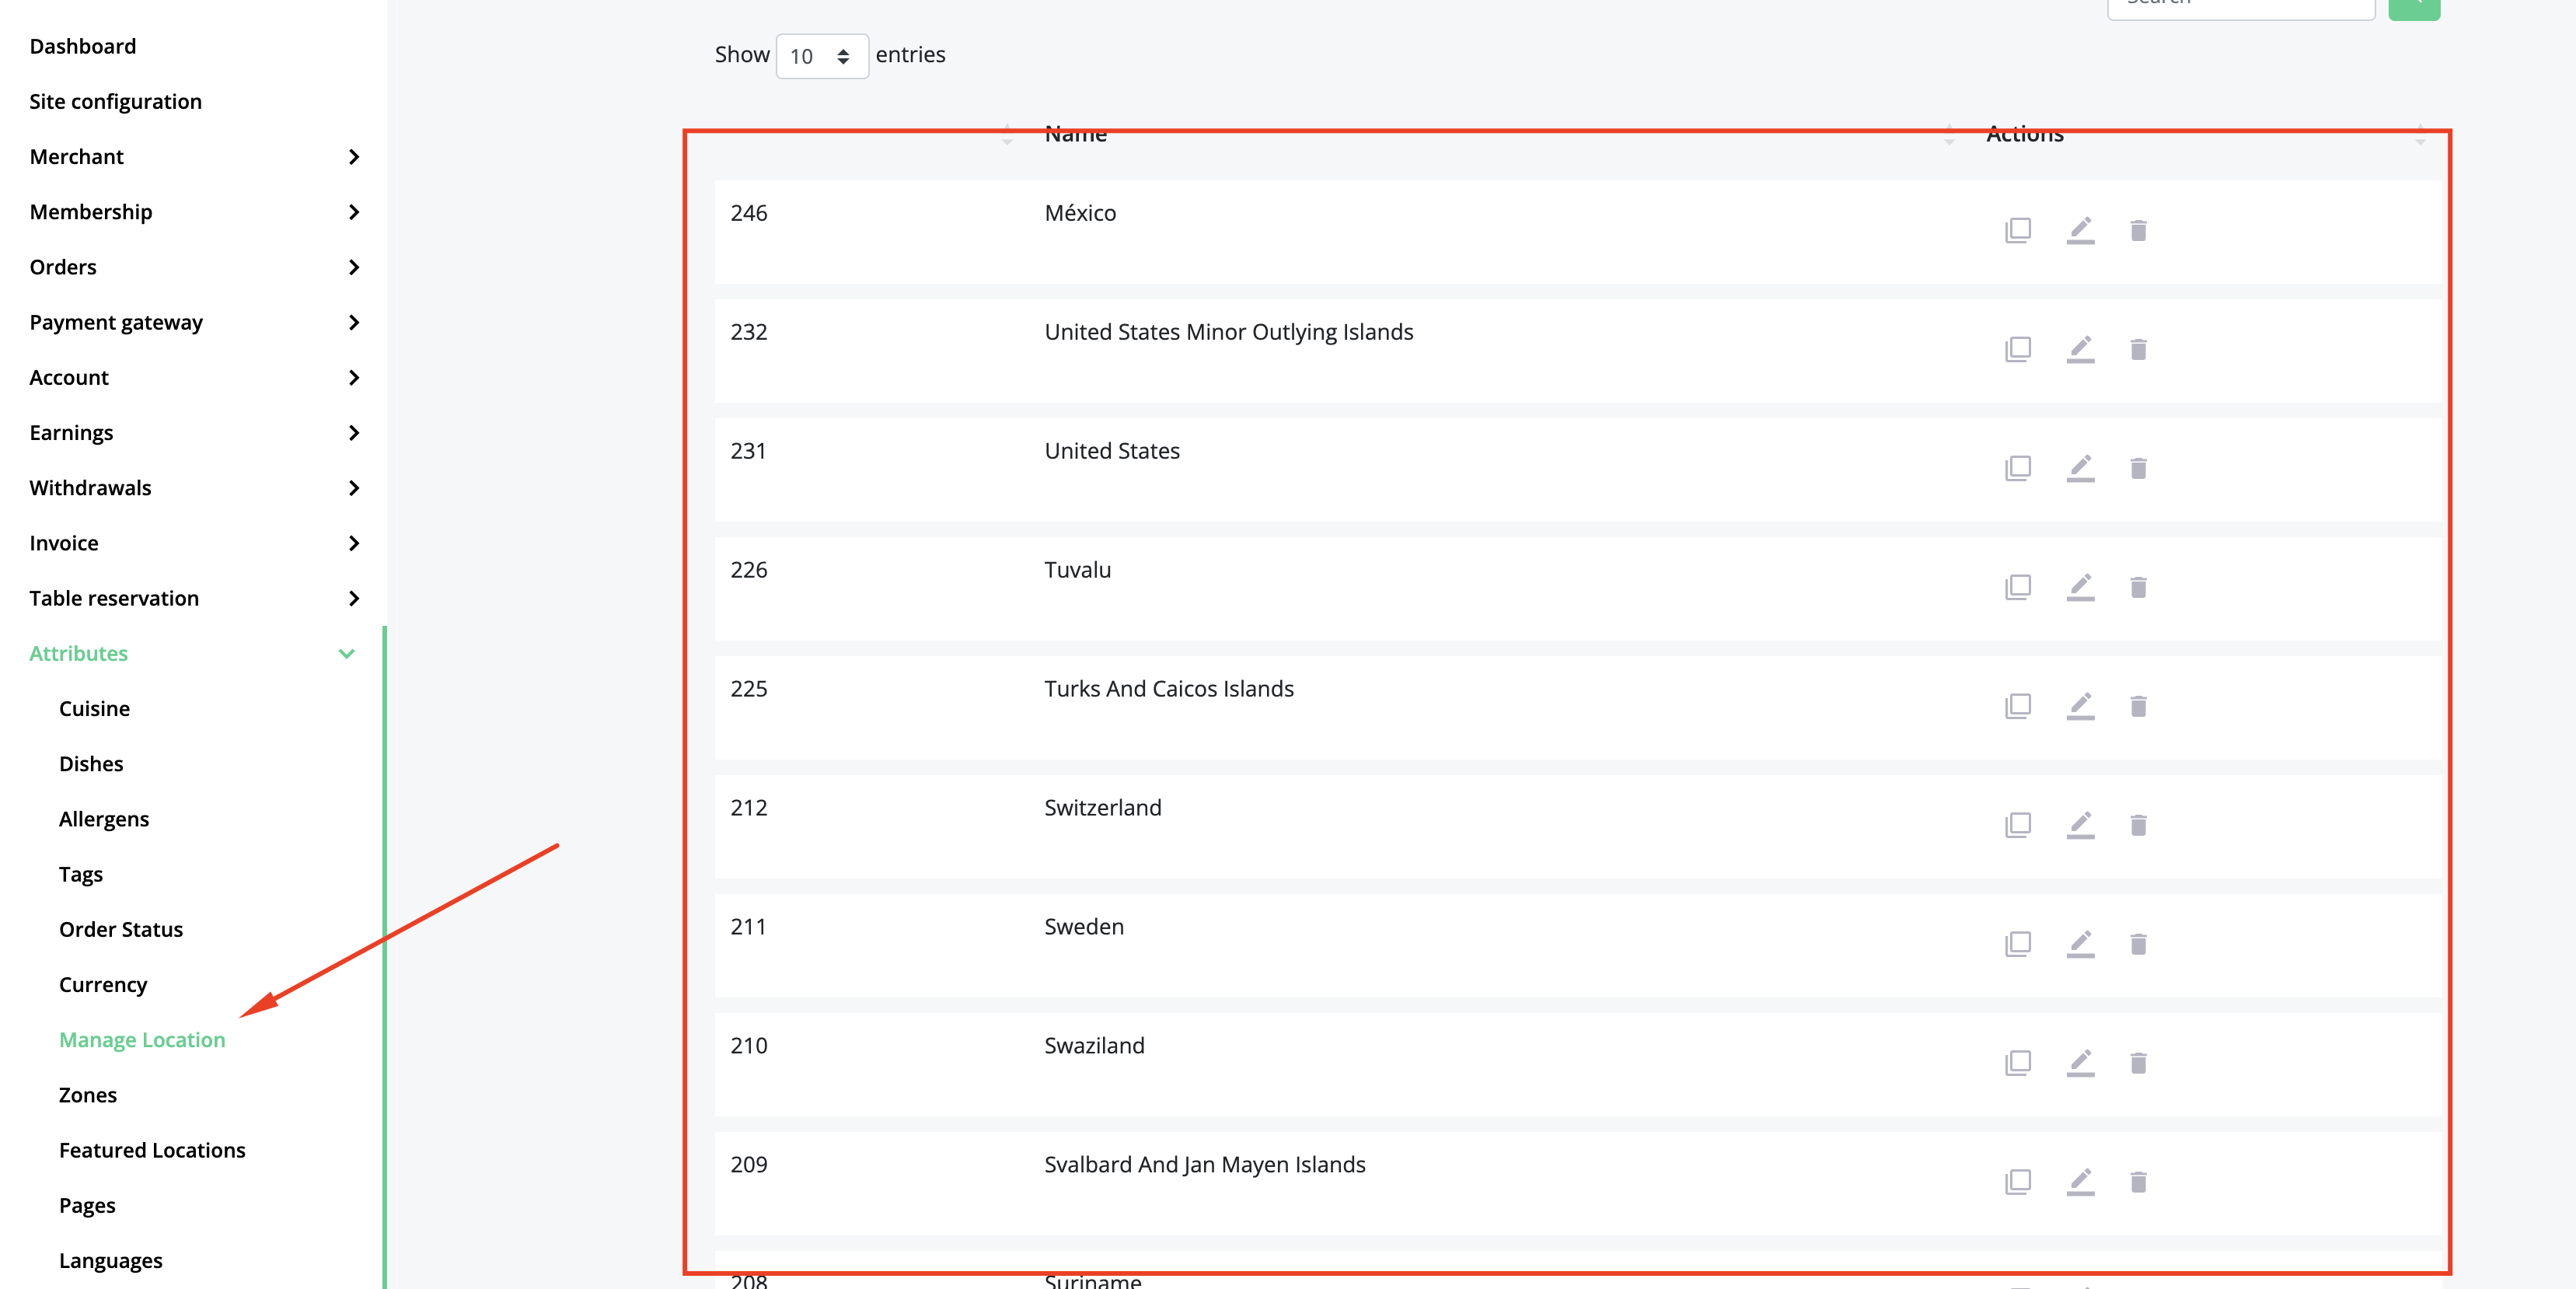Screen dimensions: 2576x1289
Task: Open Order Status settings
Action: [x=121, y=930]
